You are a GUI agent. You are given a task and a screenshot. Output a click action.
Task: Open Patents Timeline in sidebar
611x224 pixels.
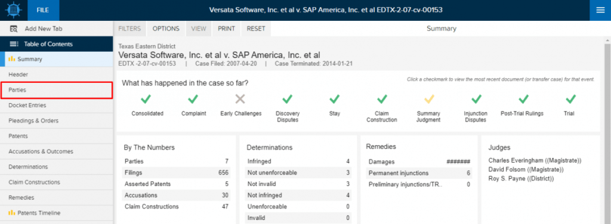tap(57, 213)
